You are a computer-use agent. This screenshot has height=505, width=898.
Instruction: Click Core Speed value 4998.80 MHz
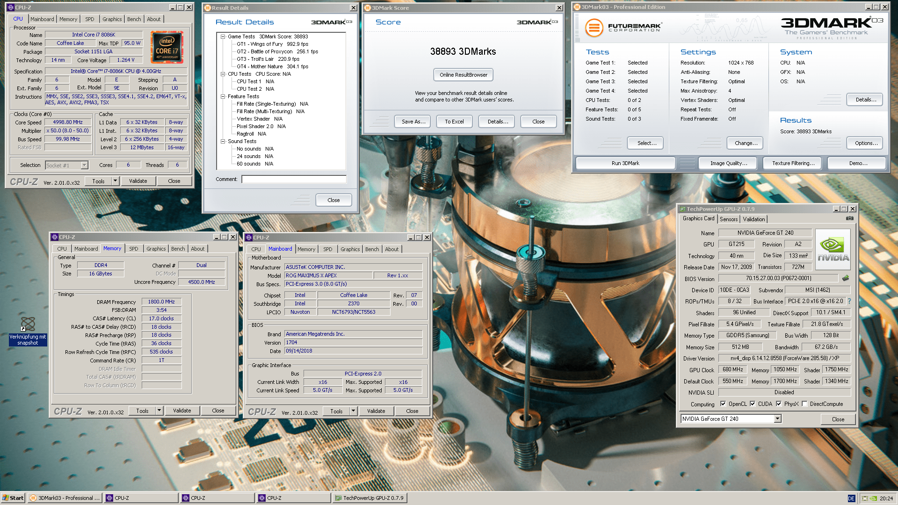pyautogui.click(x=68, y=122)
